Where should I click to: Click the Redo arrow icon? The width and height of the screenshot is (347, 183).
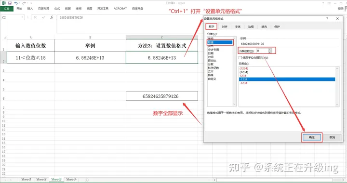[x=24, y=3]
